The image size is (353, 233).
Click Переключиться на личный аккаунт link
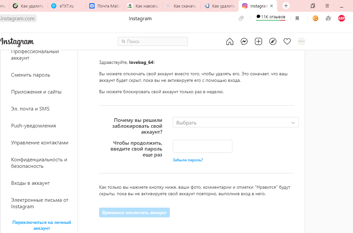tap(42, 225)
